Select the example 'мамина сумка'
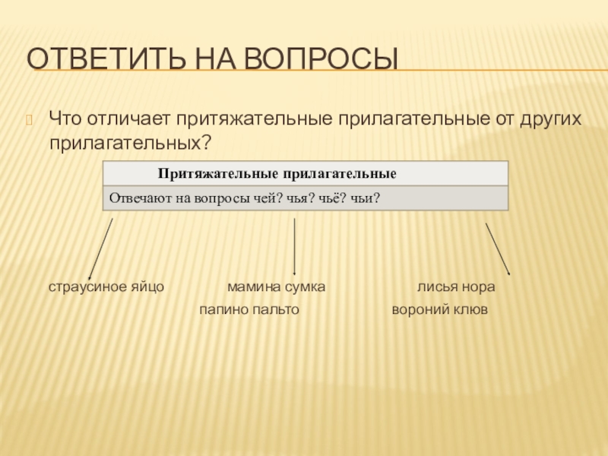608x456 pixels. tap(276, 287)
